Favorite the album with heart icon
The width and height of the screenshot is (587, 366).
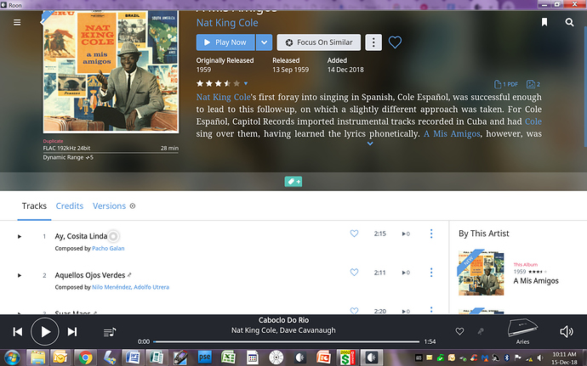[395, 42]
